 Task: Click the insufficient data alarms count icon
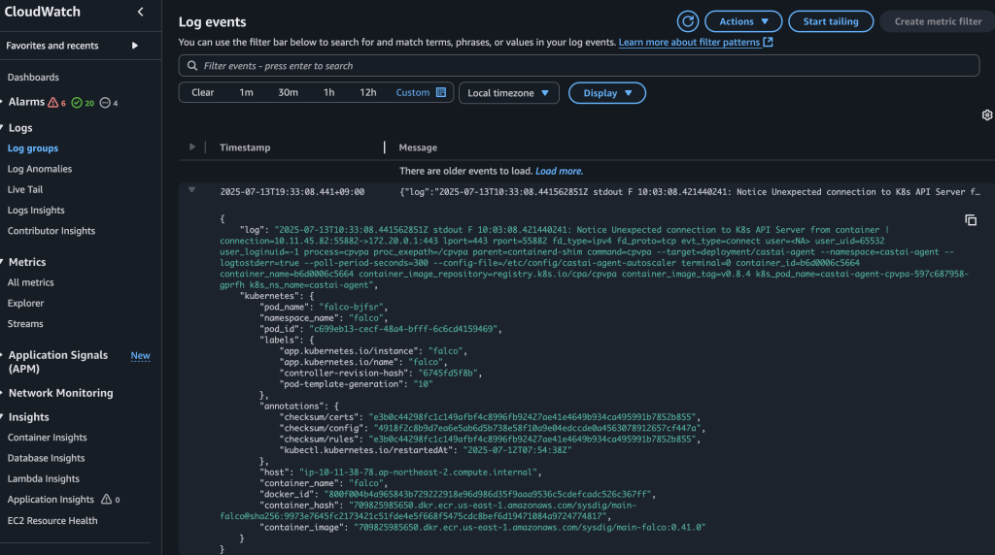click(x=109, y=103)
